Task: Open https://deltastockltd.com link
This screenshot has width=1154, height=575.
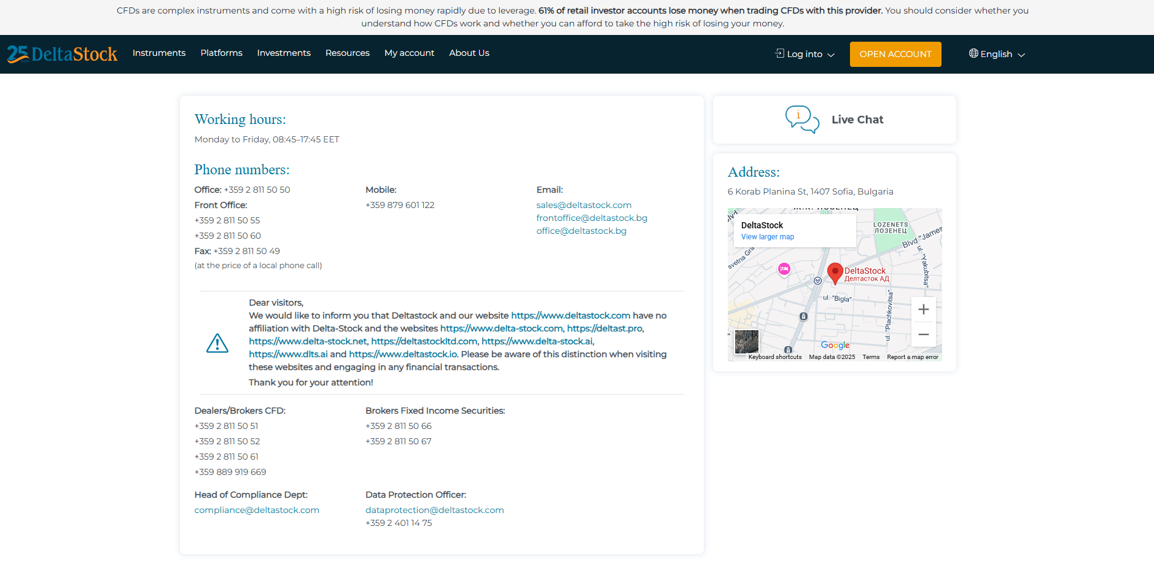Action: pos(424,341)
